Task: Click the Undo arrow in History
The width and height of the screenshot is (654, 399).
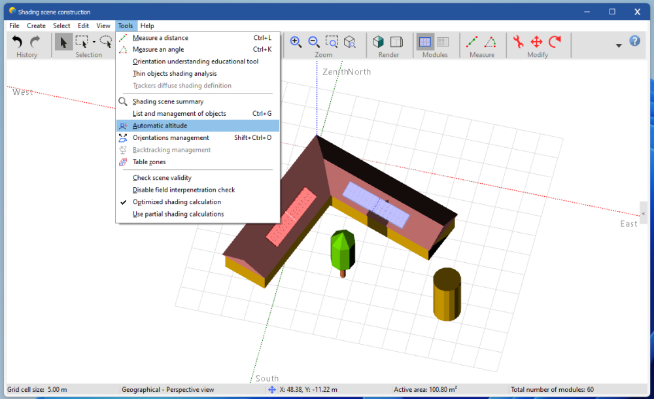Action: point(18,42)
